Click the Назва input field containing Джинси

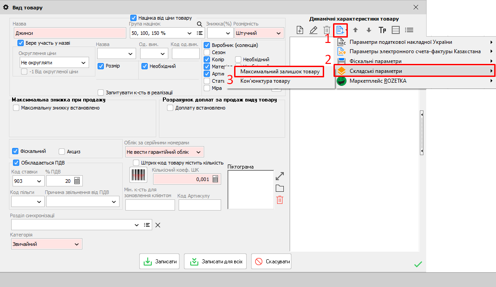point(69,33)
